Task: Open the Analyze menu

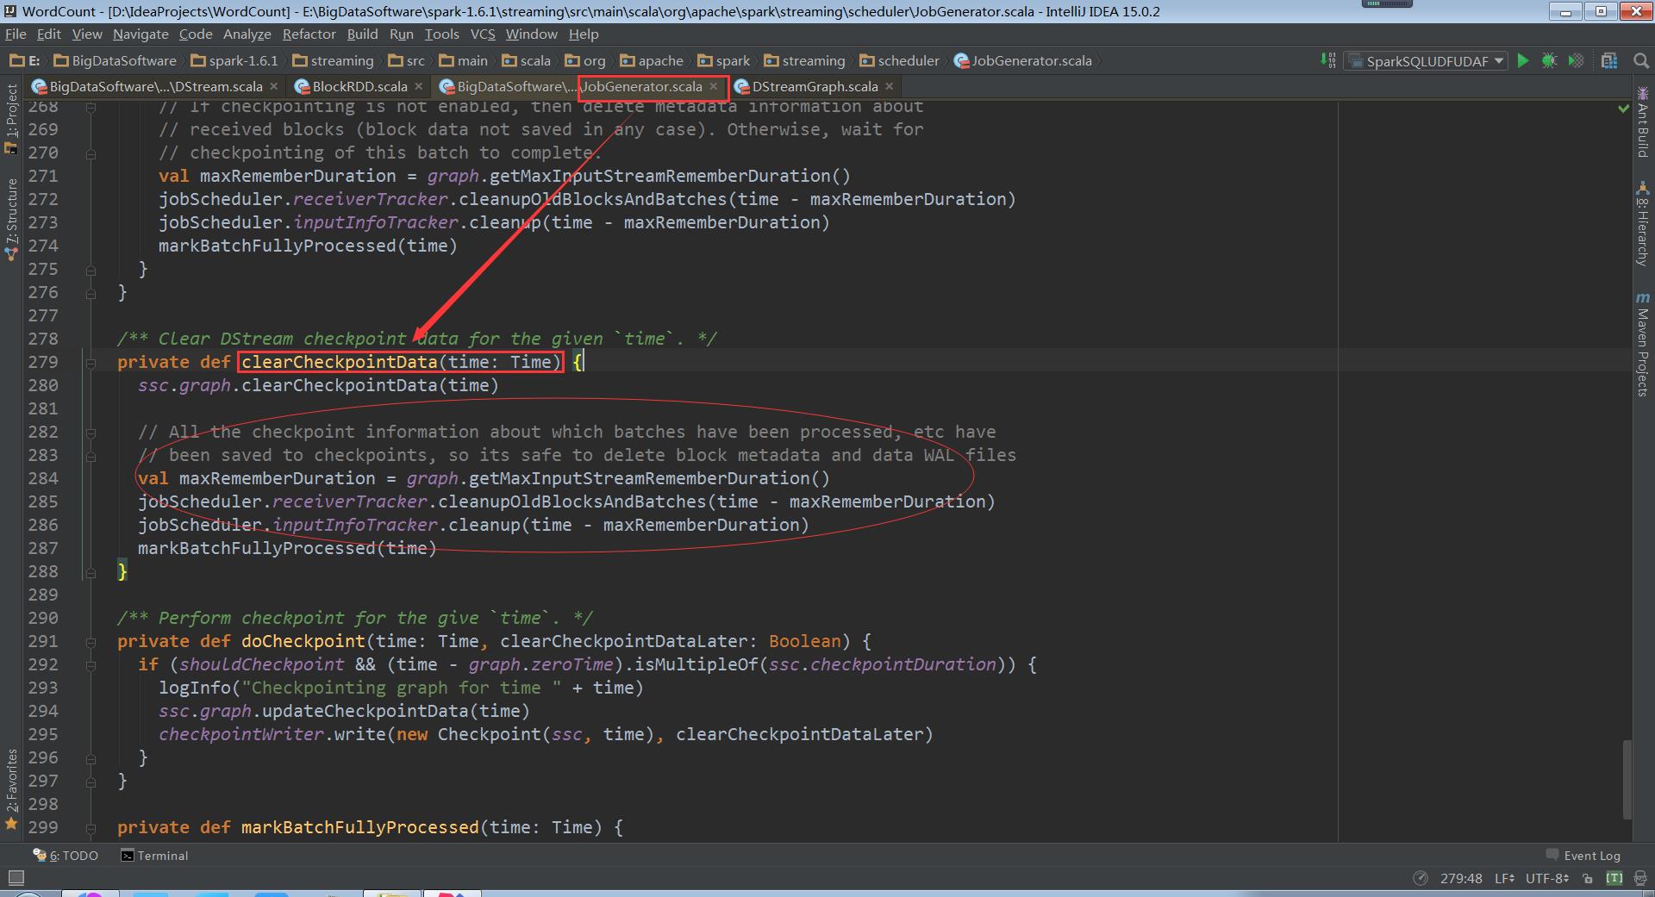Action: [247, 34]
